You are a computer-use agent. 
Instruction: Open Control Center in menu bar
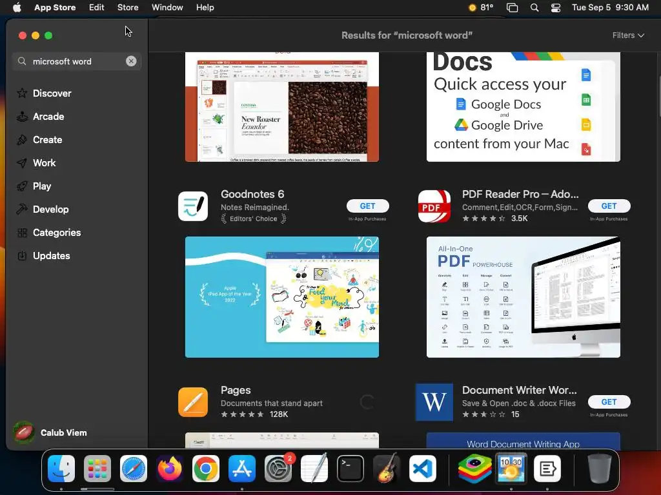click(556, 8)
